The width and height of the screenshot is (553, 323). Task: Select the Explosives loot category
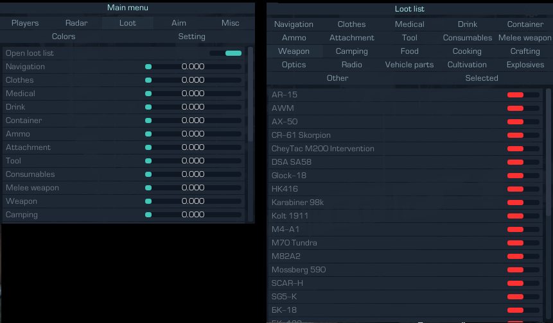(525, 65)
